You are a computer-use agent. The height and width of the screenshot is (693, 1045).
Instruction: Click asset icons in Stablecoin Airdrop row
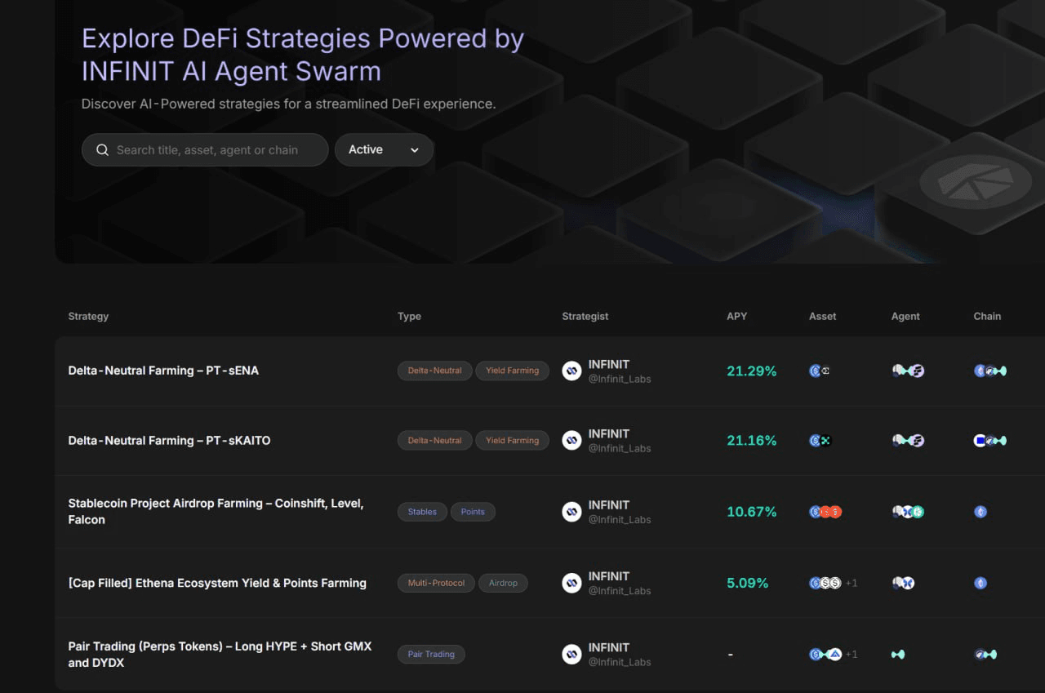click(825, 512)
